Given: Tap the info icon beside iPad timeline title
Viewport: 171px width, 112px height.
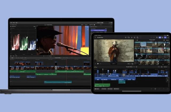Looking at the screenshot, I should pyautogui.click(x=137, y=67).
